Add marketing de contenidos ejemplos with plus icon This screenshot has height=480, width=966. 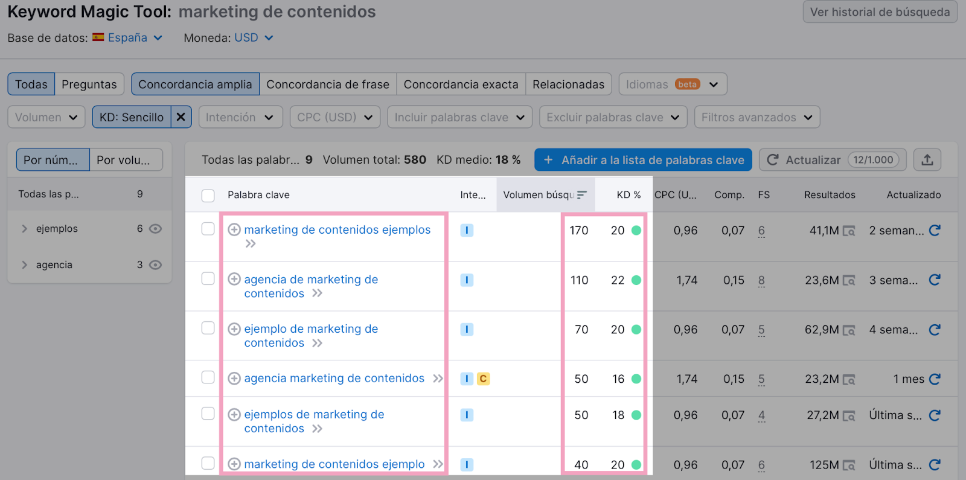coord(234,229)
